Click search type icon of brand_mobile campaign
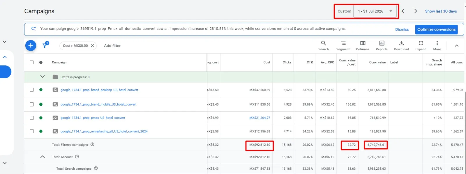The height and width of the screenshot is (174, 466). 55,104
